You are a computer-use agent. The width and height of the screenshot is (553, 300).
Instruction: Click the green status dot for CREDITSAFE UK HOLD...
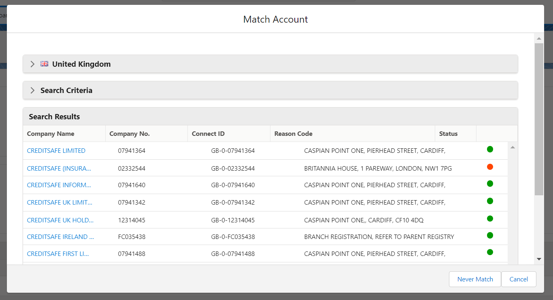pyautogui.click(x=490, y=218)
